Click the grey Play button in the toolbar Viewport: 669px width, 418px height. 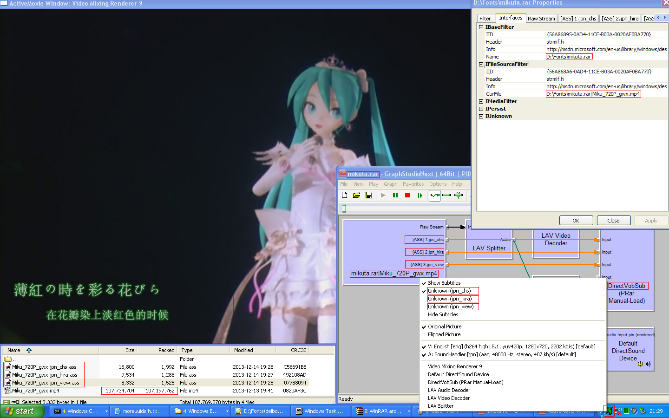pyautogui.click(x=383, y=196)
